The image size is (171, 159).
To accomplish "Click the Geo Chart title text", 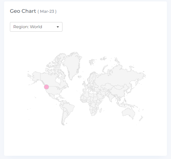I will click(x=23, y=11).
